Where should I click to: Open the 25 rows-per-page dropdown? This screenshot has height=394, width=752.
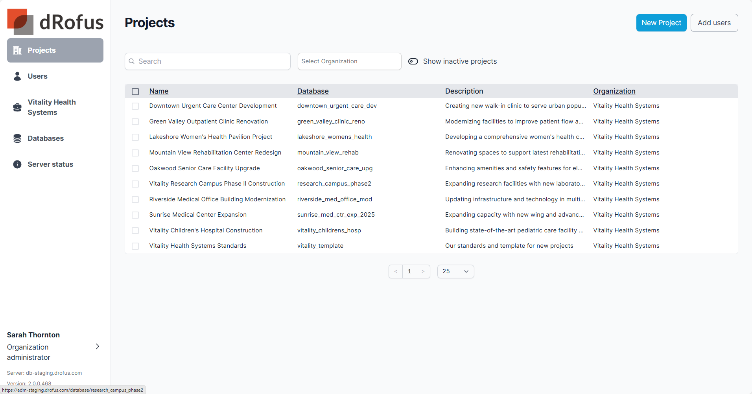tap(455, 271)
